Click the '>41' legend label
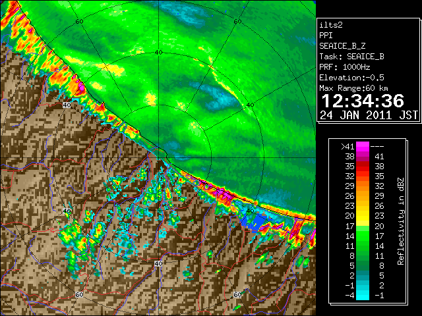422x316 pixels. [x=347, y=146]
